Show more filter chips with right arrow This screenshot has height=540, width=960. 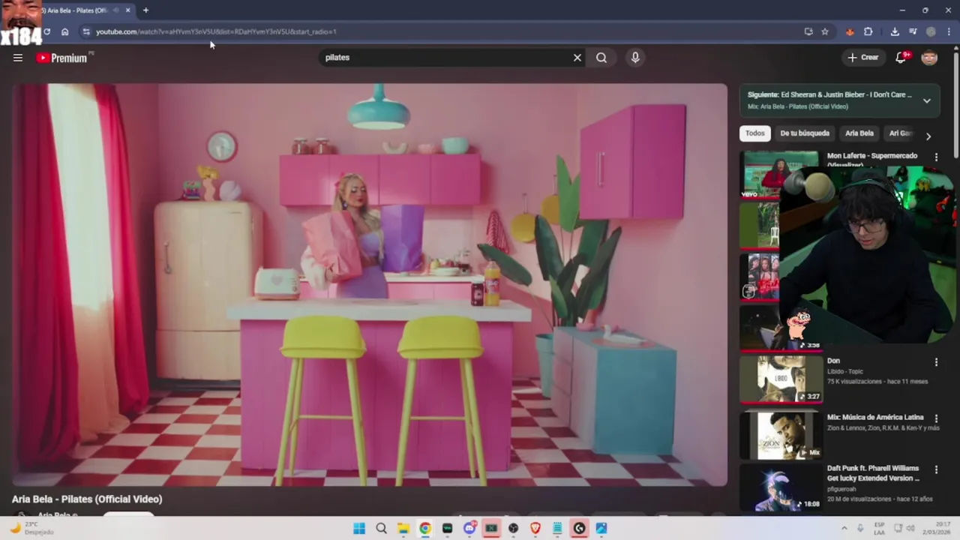pyautogui.click(x=928, y=136)
